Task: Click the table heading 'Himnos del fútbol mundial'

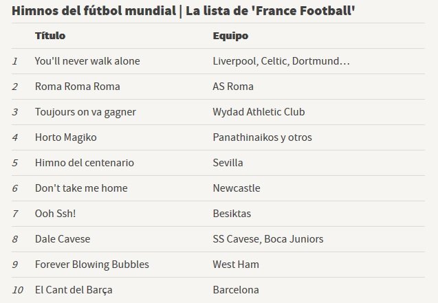Action: [94, 11]
